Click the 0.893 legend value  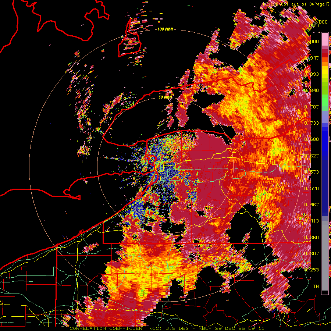tap(312, 74)
